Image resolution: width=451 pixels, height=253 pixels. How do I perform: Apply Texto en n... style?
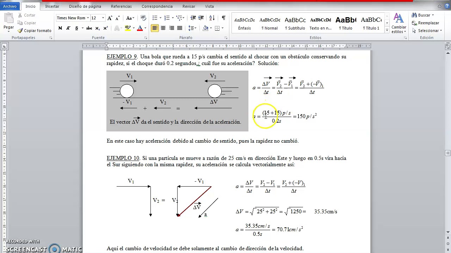320,24
